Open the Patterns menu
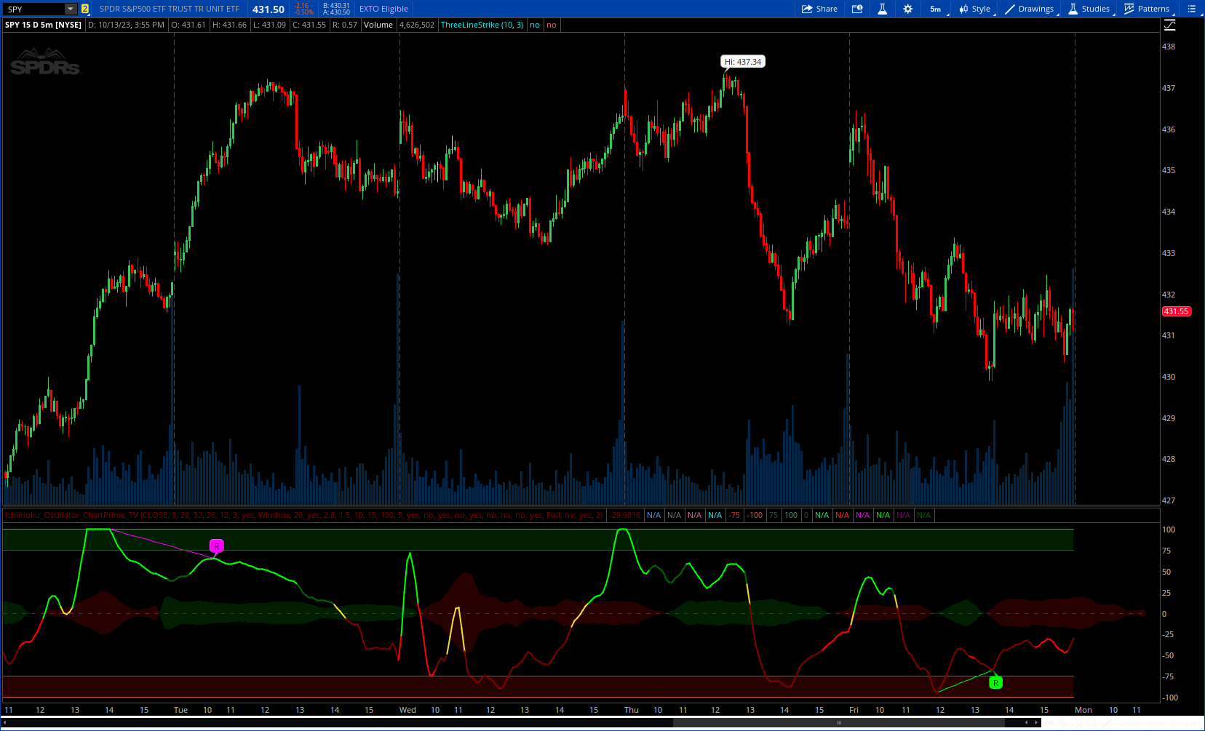 pos(1147,9)
